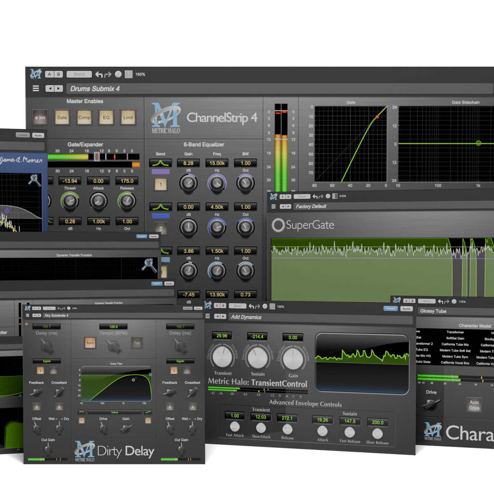
Task: Click TransientControl help icon
Action: [265, 306]
